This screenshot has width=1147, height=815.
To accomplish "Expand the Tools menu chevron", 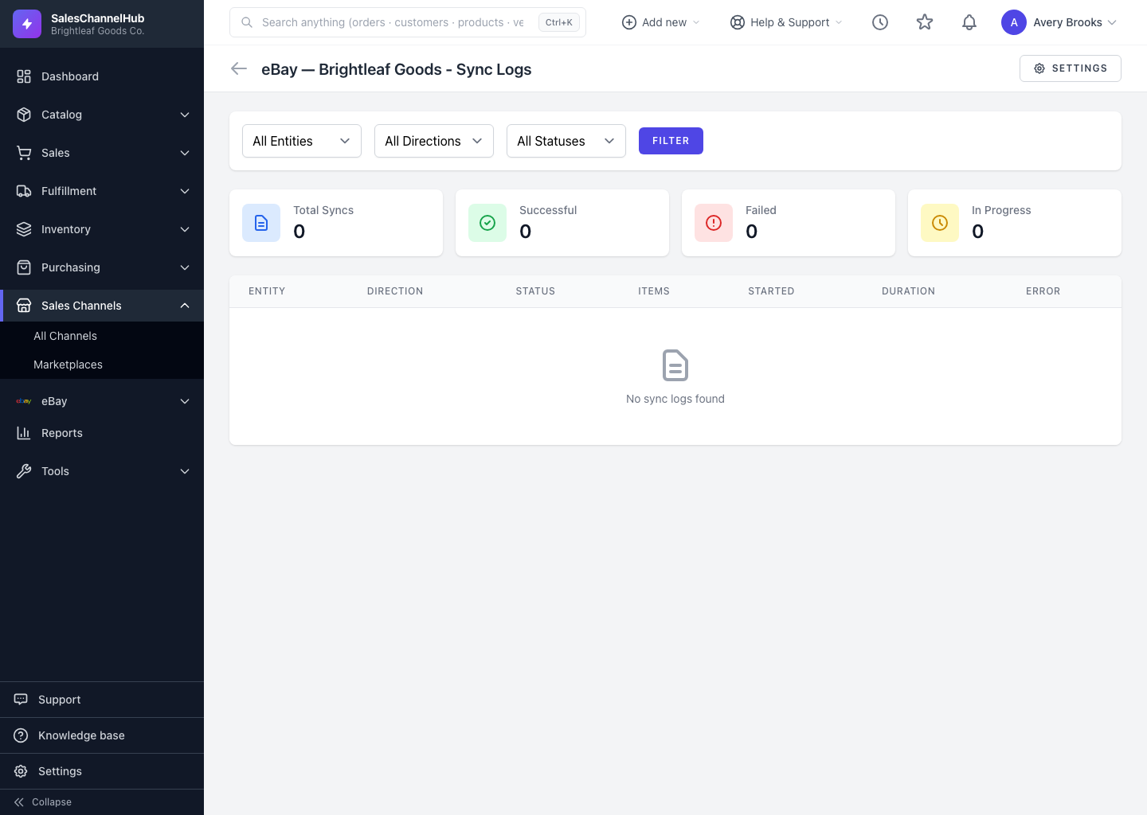I will click(185, 471).
